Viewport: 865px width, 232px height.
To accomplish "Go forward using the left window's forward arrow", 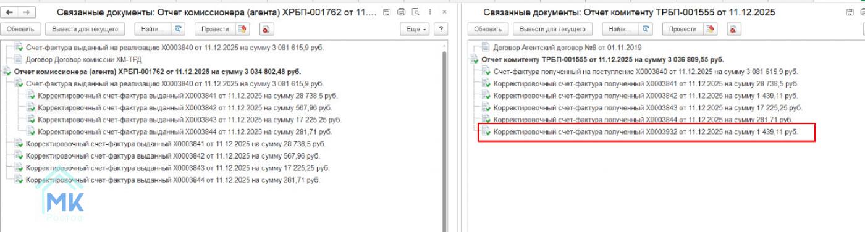I will pos(27,12).
